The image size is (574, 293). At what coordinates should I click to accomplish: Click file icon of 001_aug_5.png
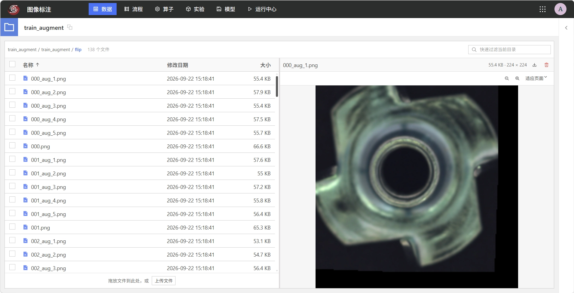[26, 214]
